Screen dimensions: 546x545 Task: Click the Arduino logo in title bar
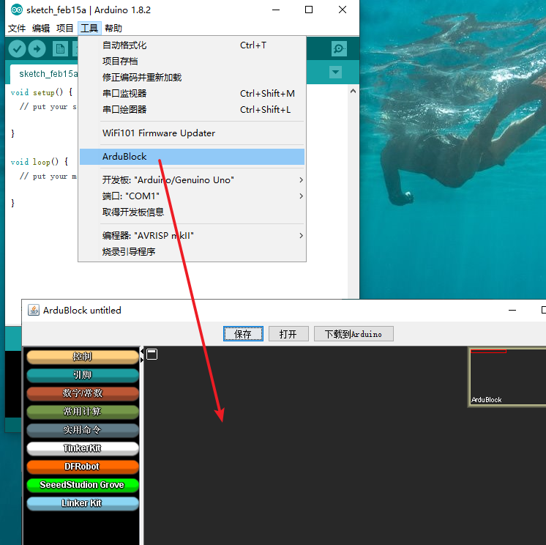point(16,10)
